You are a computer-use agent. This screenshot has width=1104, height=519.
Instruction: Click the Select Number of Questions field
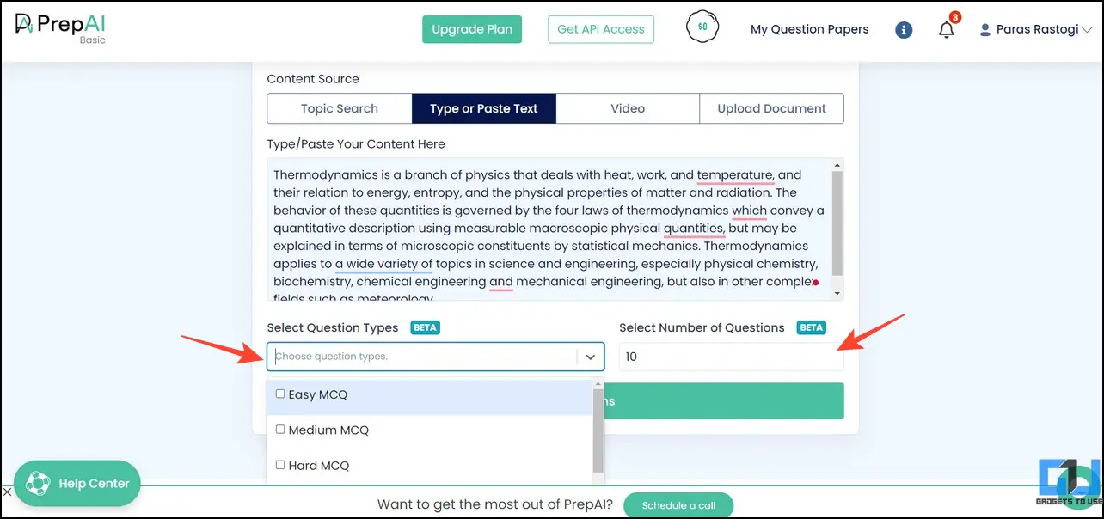click(x=731, y=357)
